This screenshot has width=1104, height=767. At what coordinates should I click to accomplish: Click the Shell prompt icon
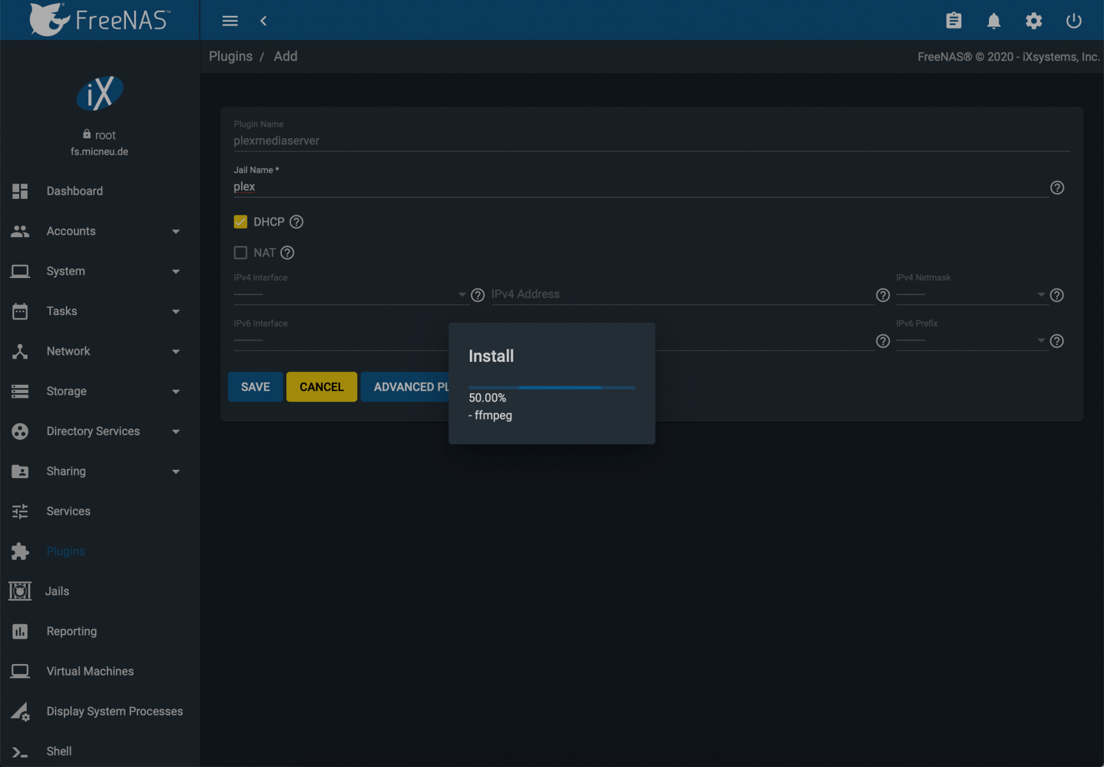[20, 753]
